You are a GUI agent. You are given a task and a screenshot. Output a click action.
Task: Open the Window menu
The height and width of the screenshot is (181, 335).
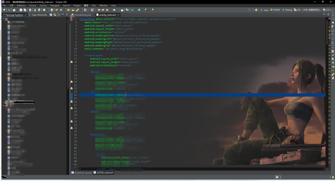click(x=103, y=6)
